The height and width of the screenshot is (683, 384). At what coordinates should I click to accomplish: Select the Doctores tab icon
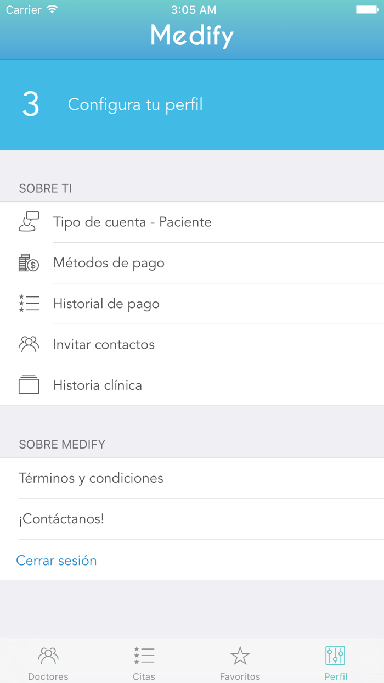tap(48, 654)
